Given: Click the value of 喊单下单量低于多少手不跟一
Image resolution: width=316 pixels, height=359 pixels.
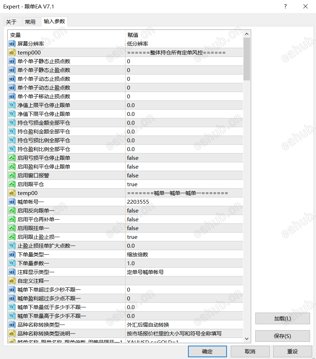Looking at the screenshot, I should pyautogui.click(x=184, y=307).
